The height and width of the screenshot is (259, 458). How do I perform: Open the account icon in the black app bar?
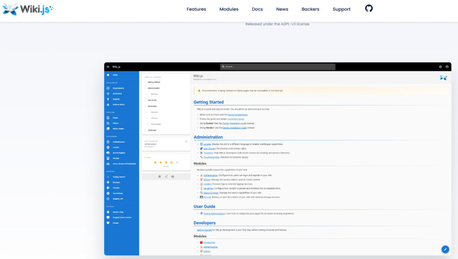click(x=447, y=67)
